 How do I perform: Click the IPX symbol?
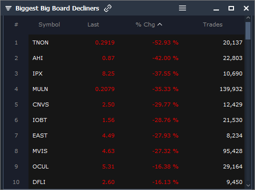click(37, 73)
